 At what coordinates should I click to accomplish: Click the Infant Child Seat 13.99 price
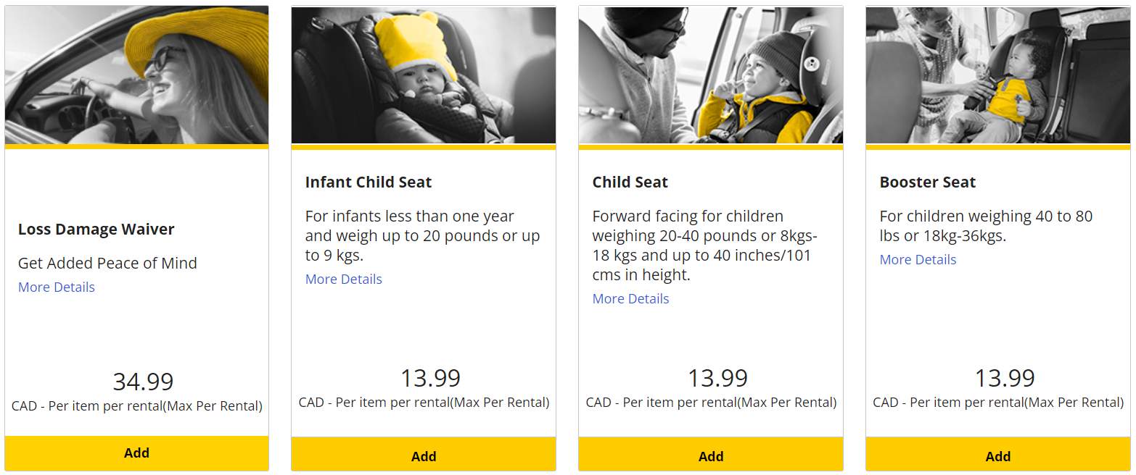coord(431,378)
